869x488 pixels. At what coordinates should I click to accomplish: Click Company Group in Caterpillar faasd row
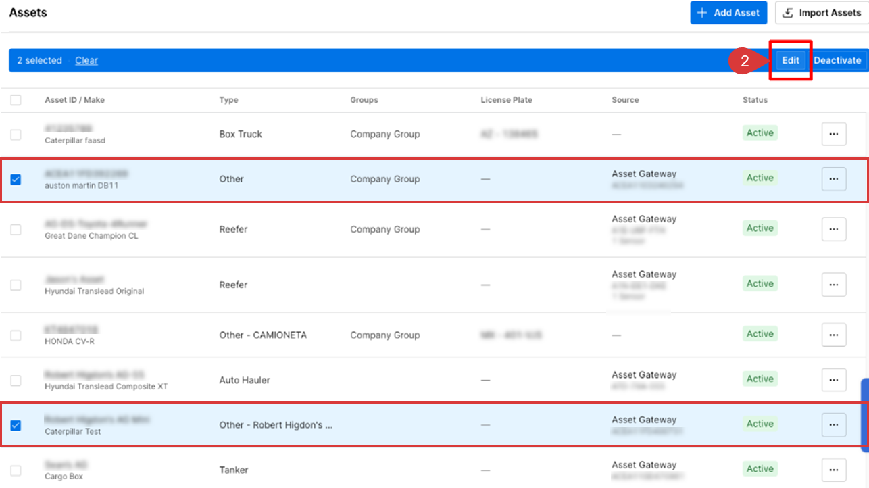[x=384, y=134]
